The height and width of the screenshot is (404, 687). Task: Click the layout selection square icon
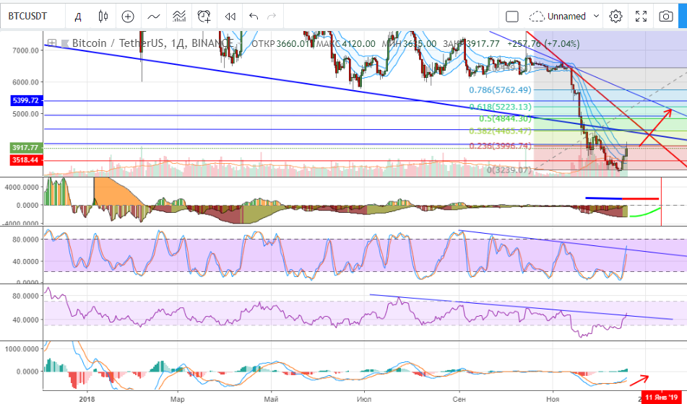coord(511,16)
